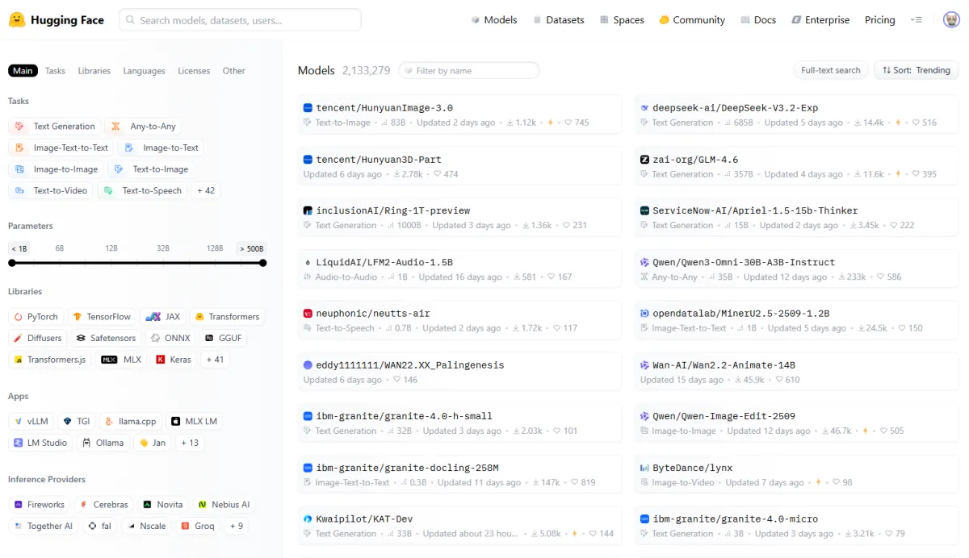Click the Hugging Face logo
969x558 pixels.
(x=57, y=20)
